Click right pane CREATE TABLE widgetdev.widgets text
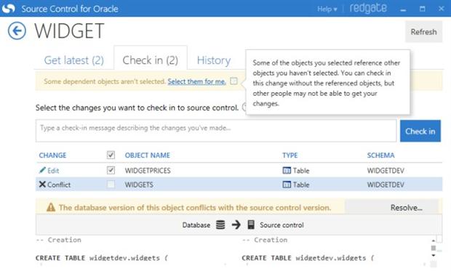This screenshot has width=451, height=276. click(x=308, y=258)
